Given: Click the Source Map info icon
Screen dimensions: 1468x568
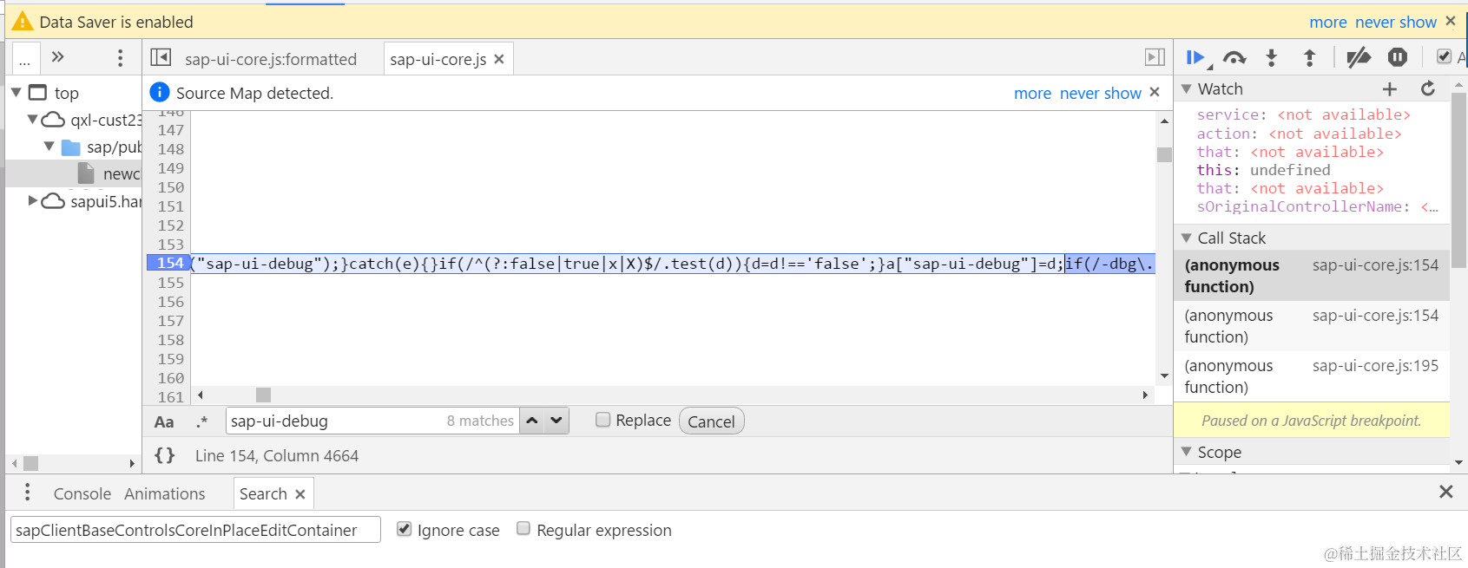Looking at the screenshot, I should 160,92.
